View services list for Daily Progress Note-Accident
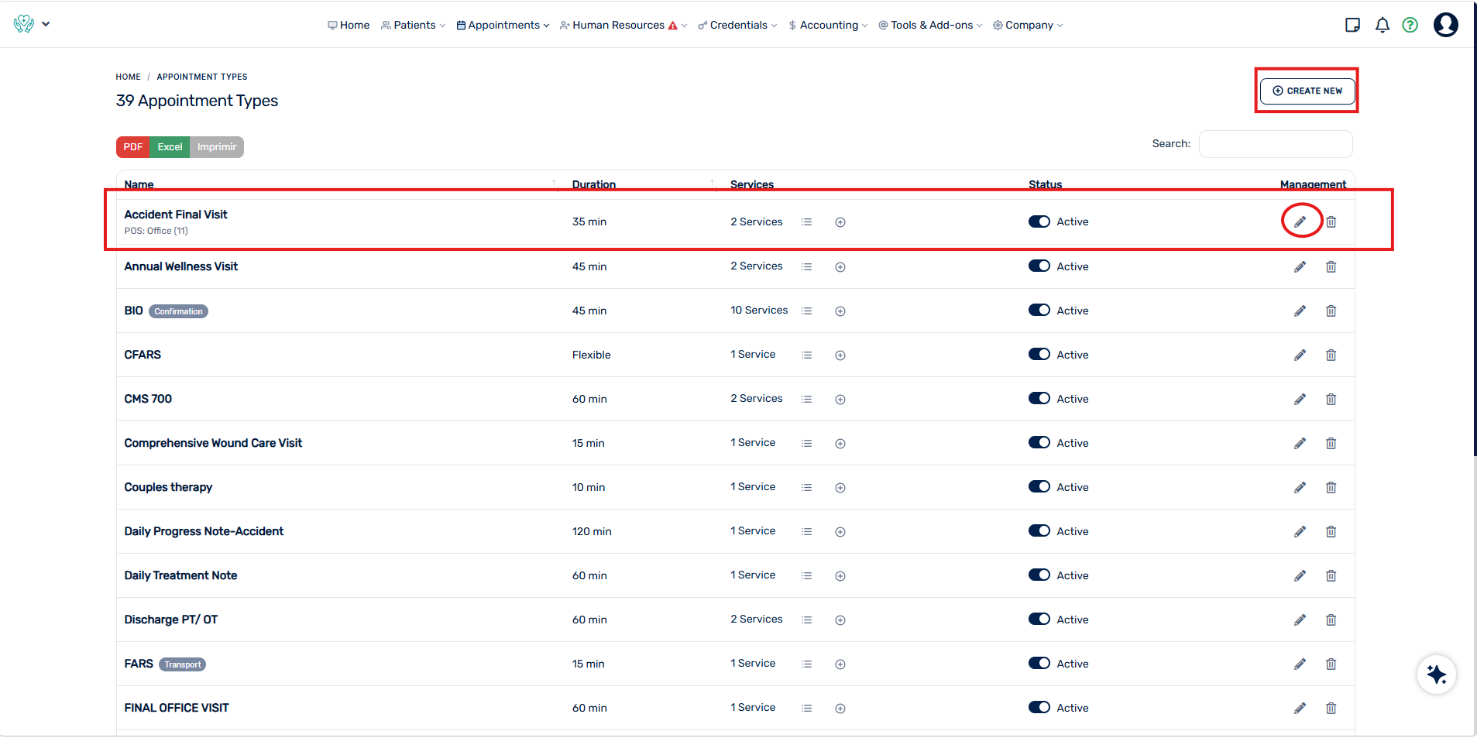1477x738 pixels. (x=807, y=532)
